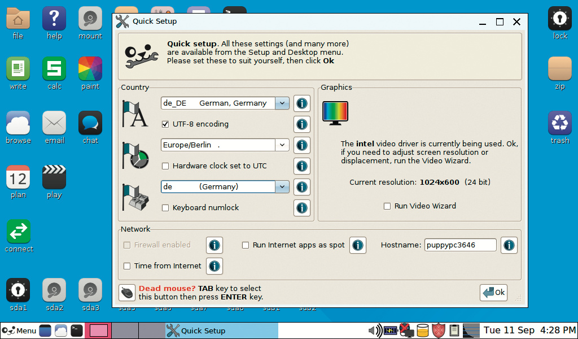Click the Dead mouse button

click(x=127, y=293)
